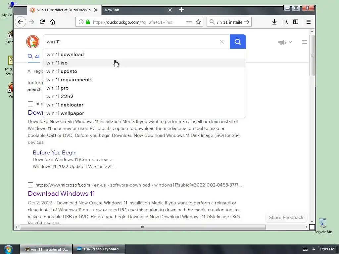Image resolution: width=339 pixels, height=254 pixels.
Task: Close the win 11 installer tab
Action: (x=96, y=10)
